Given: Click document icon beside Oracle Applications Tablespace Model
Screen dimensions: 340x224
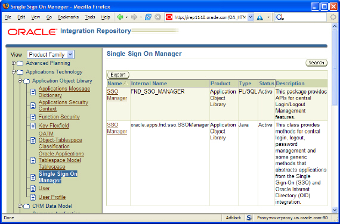Looking at the screenshot, I should (x=33, y=160).
